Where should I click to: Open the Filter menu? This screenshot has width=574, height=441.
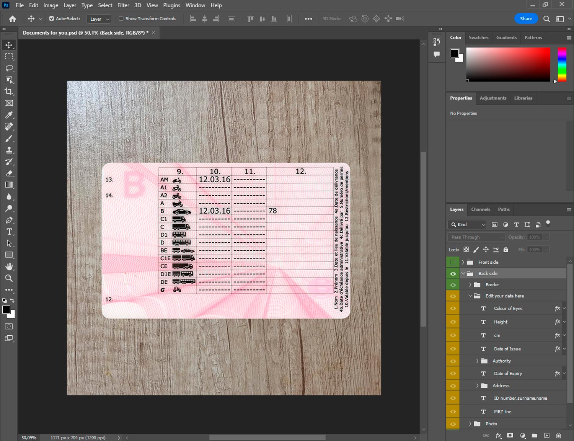123,5
